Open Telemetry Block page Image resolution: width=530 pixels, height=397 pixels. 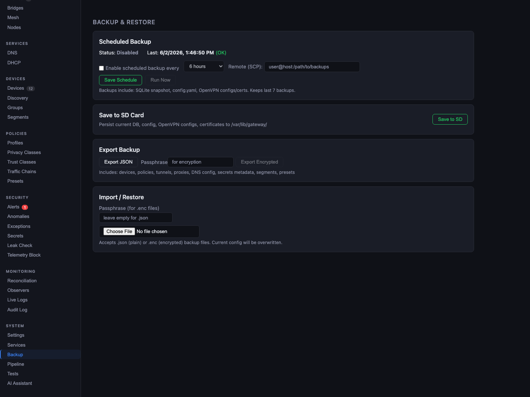point(24,255)
